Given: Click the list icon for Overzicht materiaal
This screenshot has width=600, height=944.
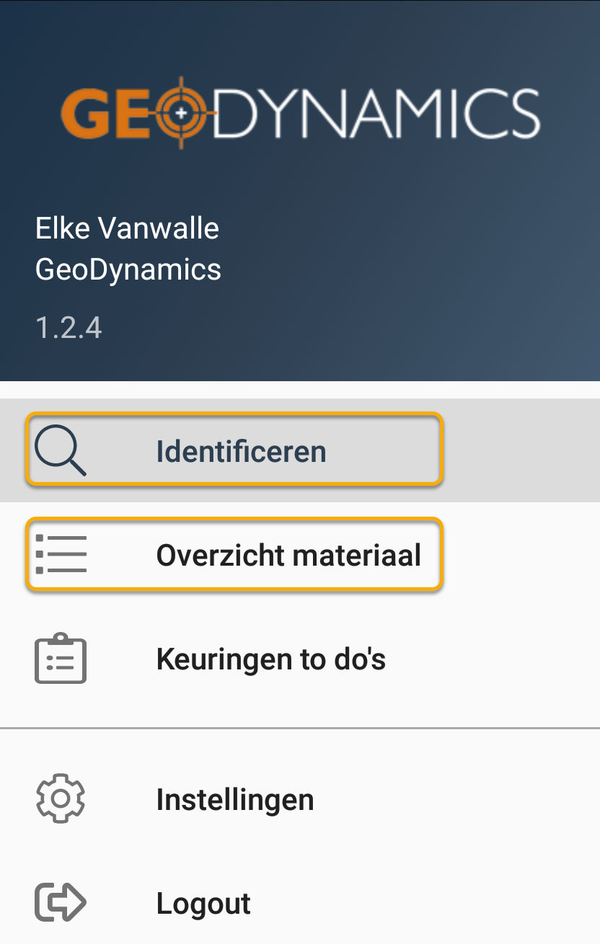Looking at the screenshot, I should click(61, 555).
